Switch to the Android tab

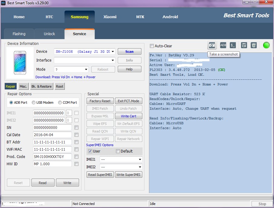click(x=170, y=17)
